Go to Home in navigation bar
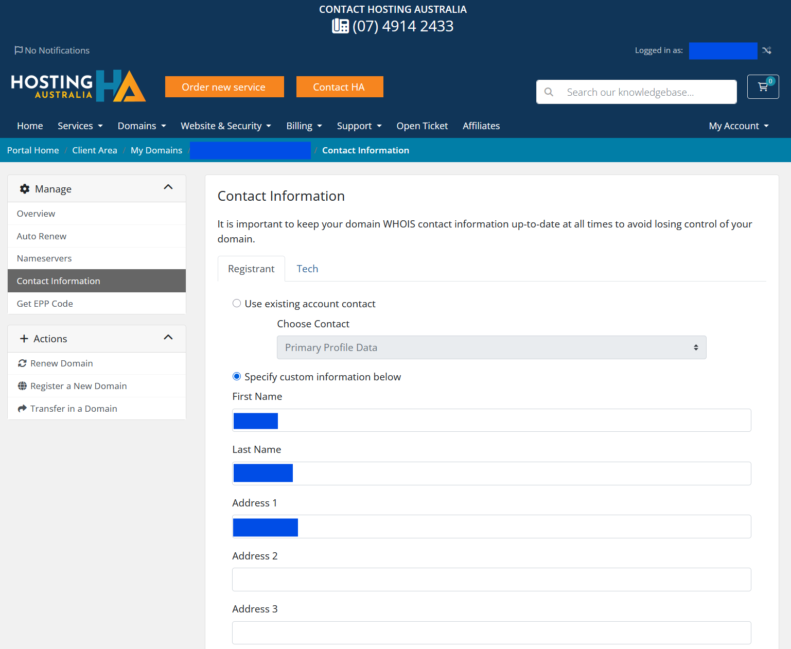The height and width of the screenshot is (649, 791). tap(30, 126)
